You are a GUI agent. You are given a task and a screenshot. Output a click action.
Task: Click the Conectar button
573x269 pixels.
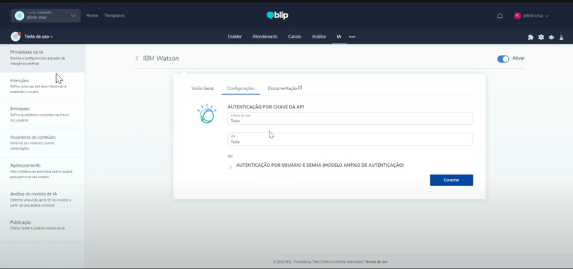click(x=451, y=180)
